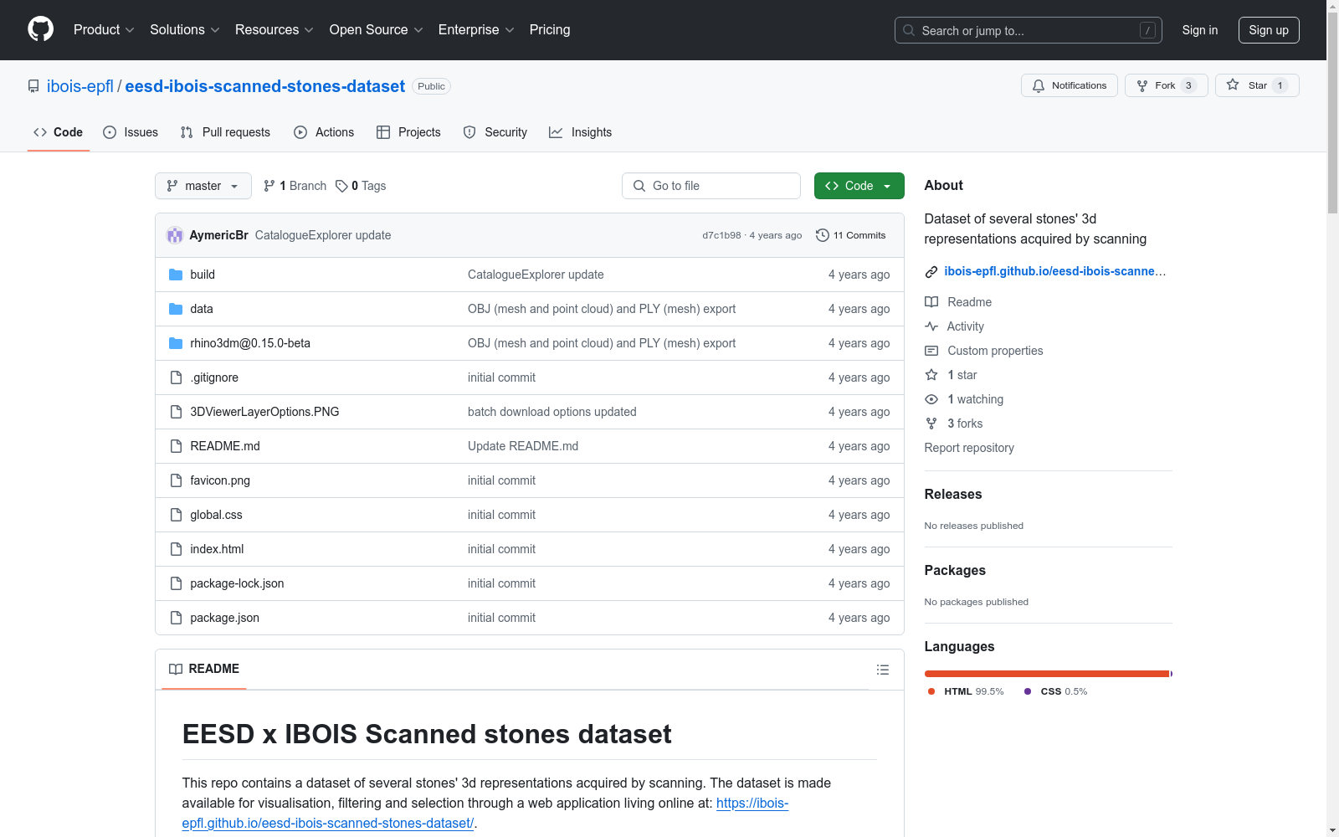Viewport: 1339px width, 837px height.
Task: Open the GitHub home logo
Action: (x=40, y=29)
